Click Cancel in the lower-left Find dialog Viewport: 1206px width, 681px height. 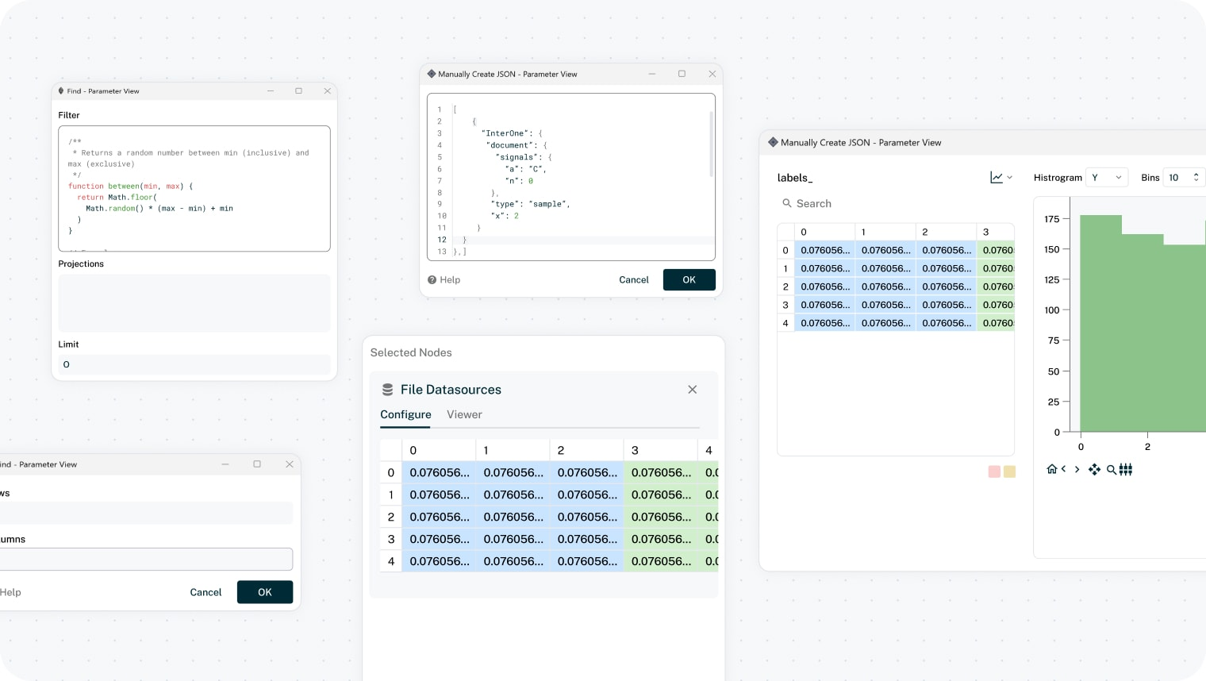pyautogui.click(x=205, y=592)
